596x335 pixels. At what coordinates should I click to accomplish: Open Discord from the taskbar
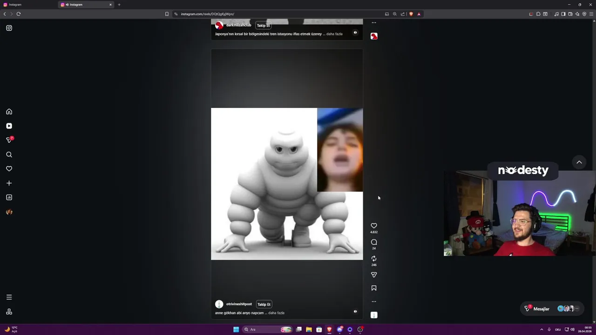tap(339, 329)
